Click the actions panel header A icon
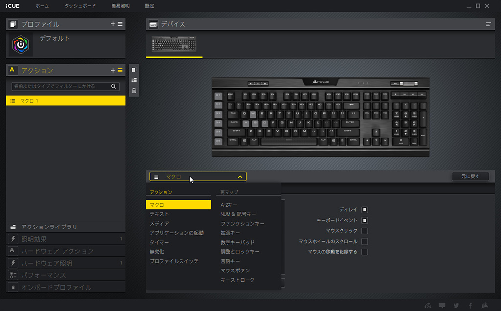Viewport: 501px width, 311px height. click(x=12, y=70)
